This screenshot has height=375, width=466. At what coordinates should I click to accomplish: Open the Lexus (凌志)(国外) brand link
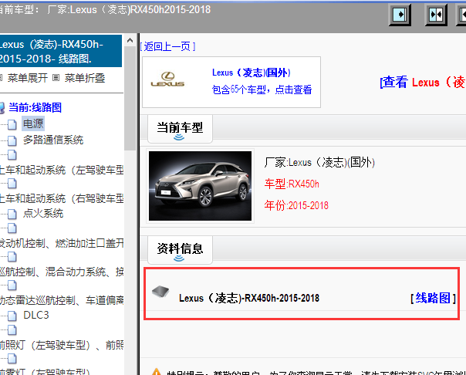tap(251, 73)
